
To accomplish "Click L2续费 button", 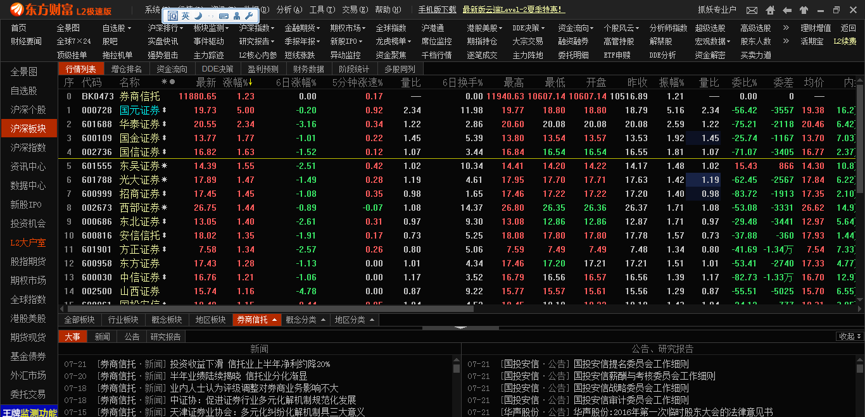I will tap(845, 41).
